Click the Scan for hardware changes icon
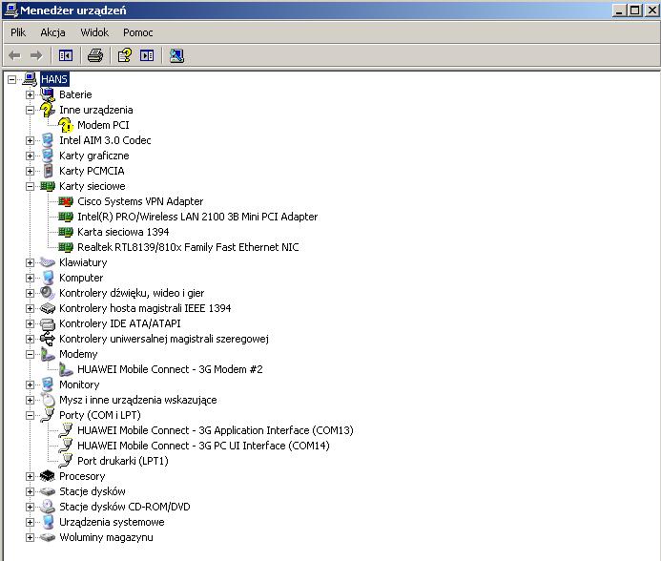 coord(176,55)
